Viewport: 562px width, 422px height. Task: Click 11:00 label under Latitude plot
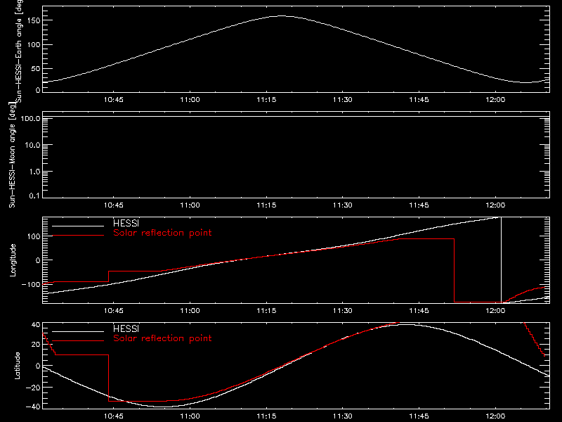tap(190, 416)
